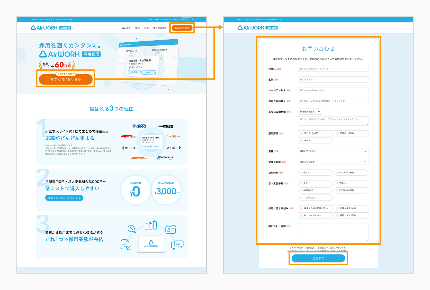Click the 今すぐ問い合わせる button
430x290 pixels.
pos(66,79)
